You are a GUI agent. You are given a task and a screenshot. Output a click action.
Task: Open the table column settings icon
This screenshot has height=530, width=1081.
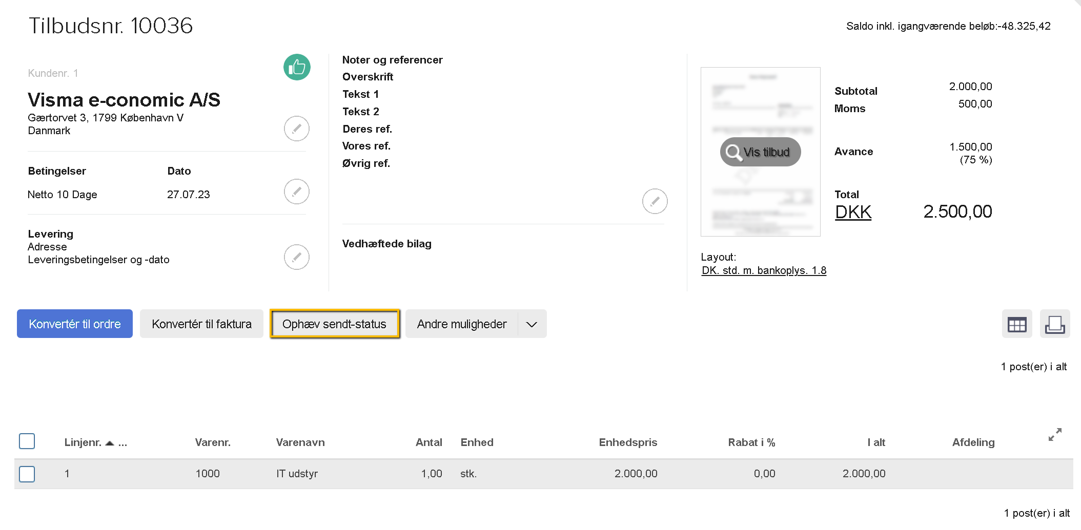coord(1016,324)
